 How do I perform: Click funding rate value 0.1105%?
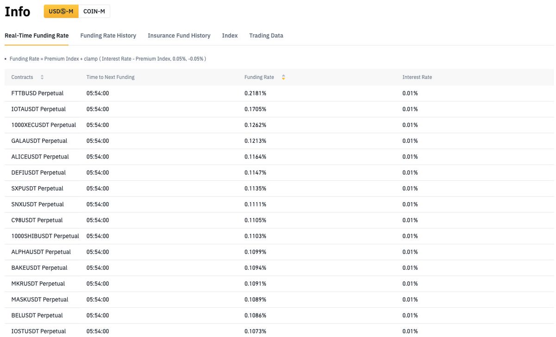(x=255, y=220)
